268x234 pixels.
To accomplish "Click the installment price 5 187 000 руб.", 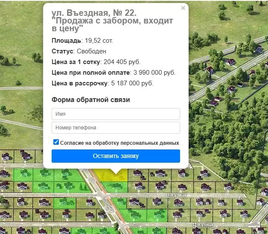I will [131, 83].
